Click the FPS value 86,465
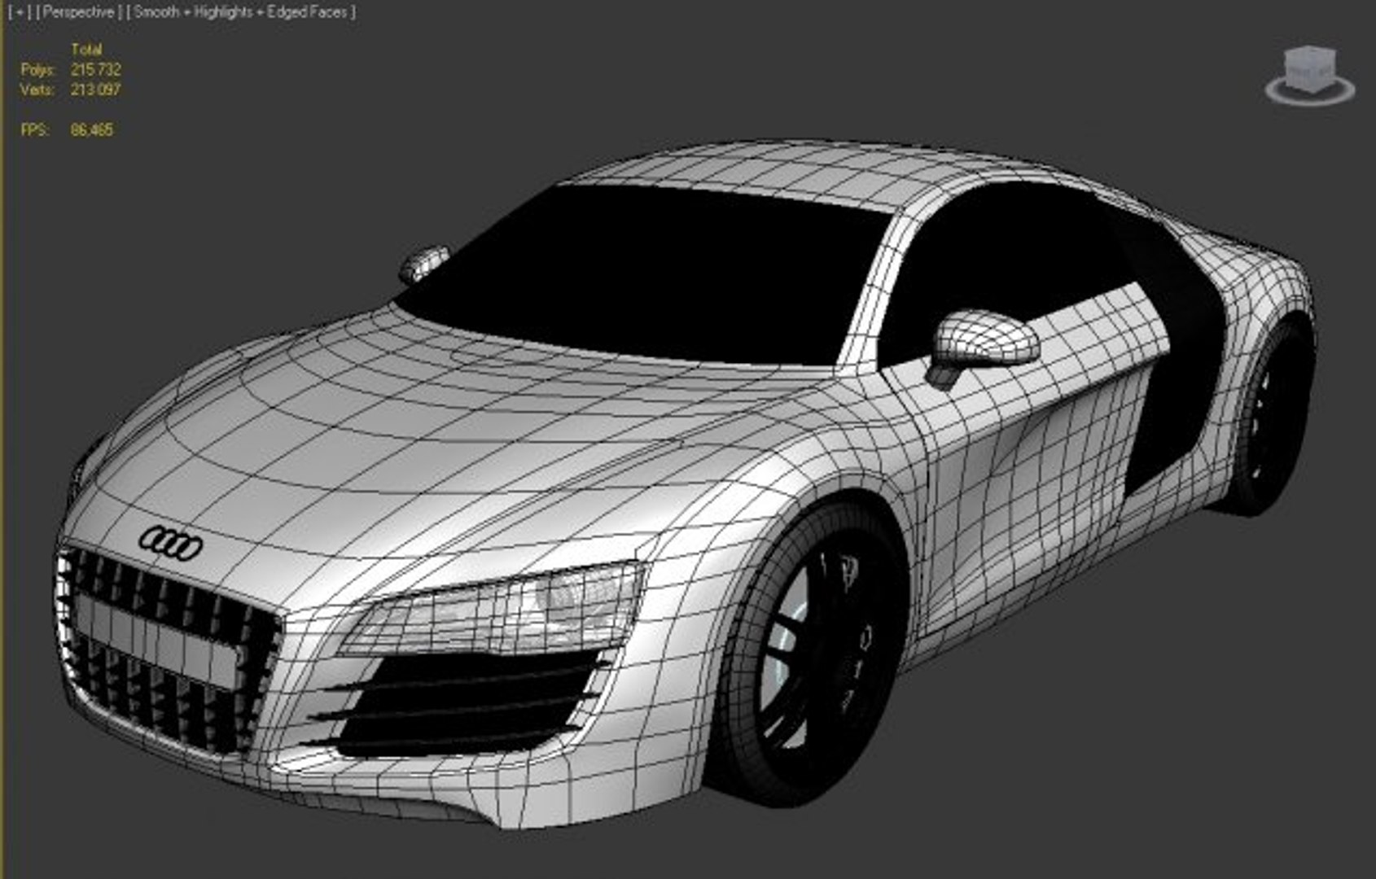The height and width of the screenshot is (879, 1376). [x=92, y=130]
